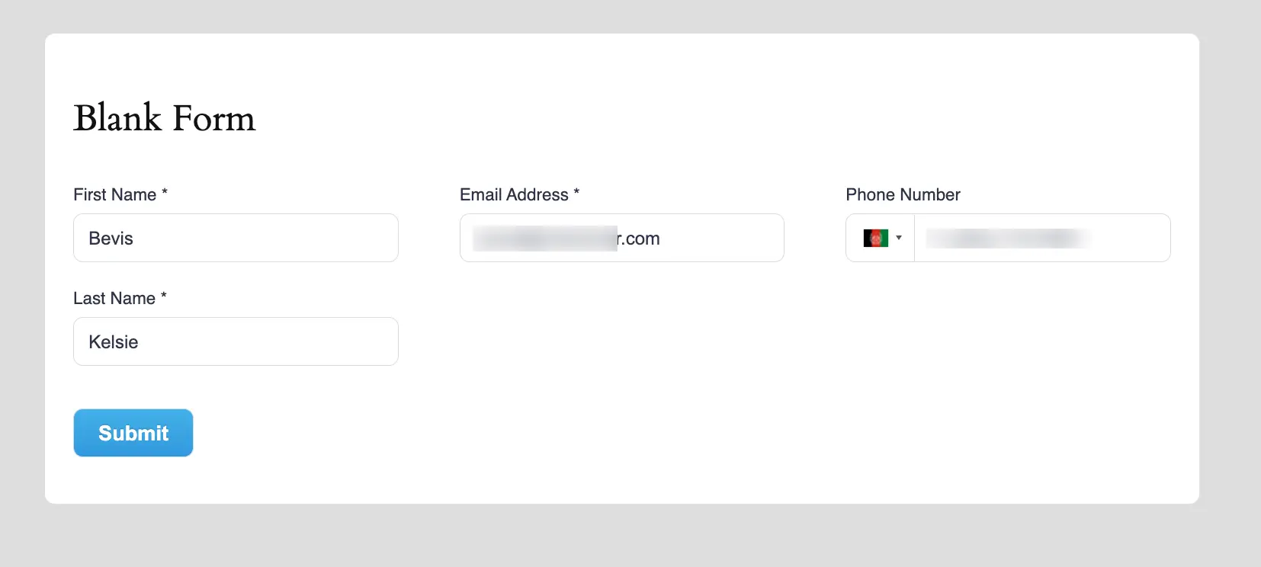
Task: Click the blurred phone number digits
Action: (x=1006, y=239)
